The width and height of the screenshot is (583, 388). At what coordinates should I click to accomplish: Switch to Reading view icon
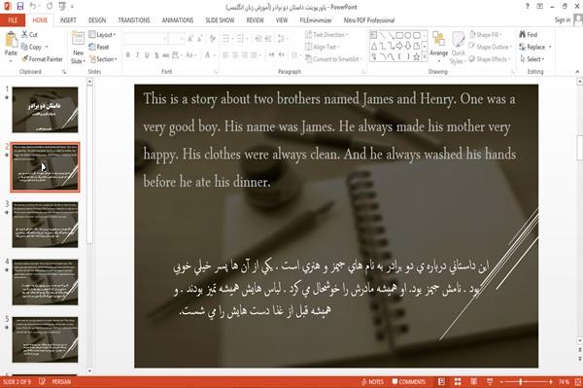474,382
